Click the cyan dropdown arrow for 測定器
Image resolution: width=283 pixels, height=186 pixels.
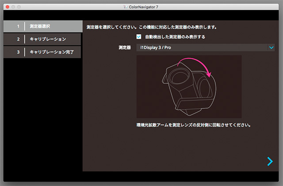[271, 48]
